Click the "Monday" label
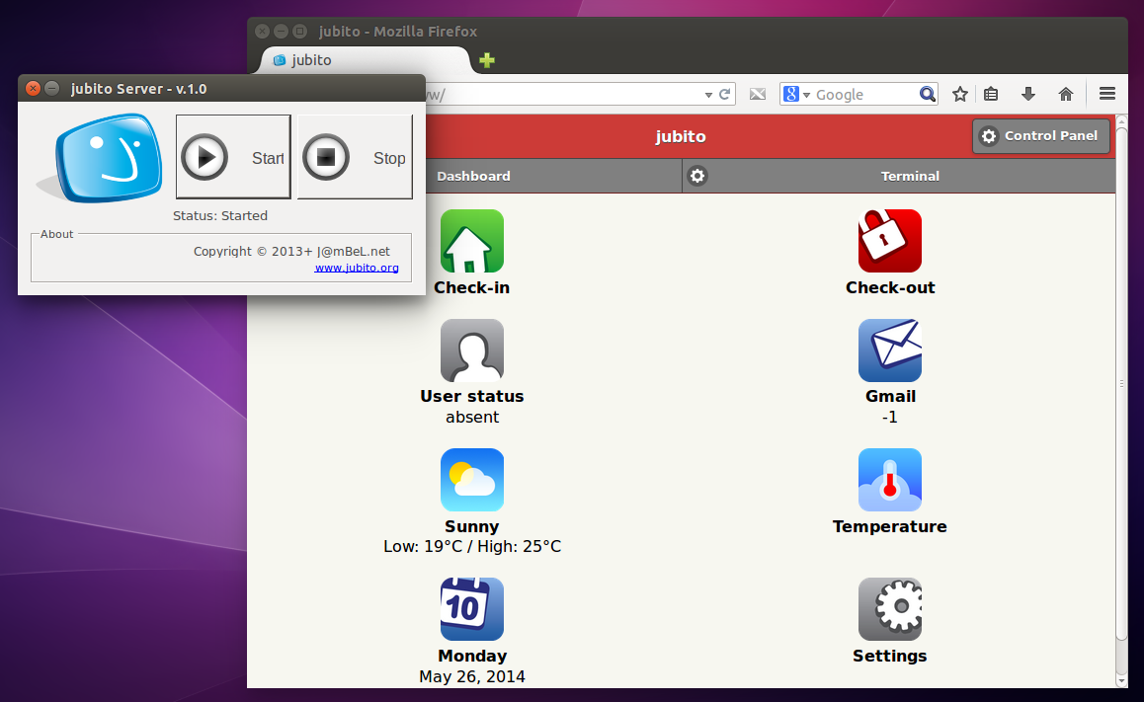 [472, 656]
